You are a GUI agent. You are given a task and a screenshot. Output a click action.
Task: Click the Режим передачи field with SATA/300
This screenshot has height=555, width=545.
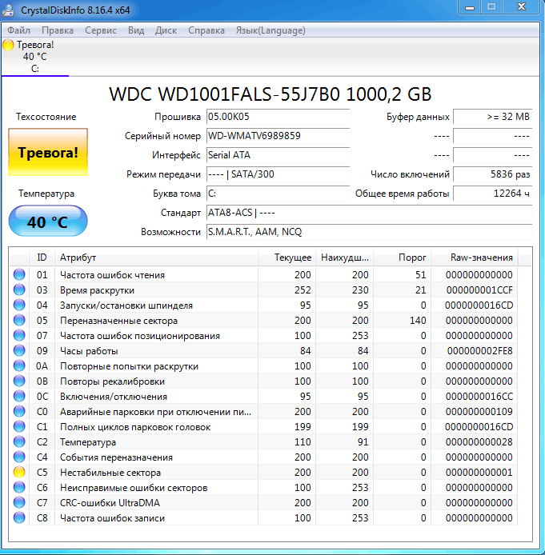click(x=278, y=174)
